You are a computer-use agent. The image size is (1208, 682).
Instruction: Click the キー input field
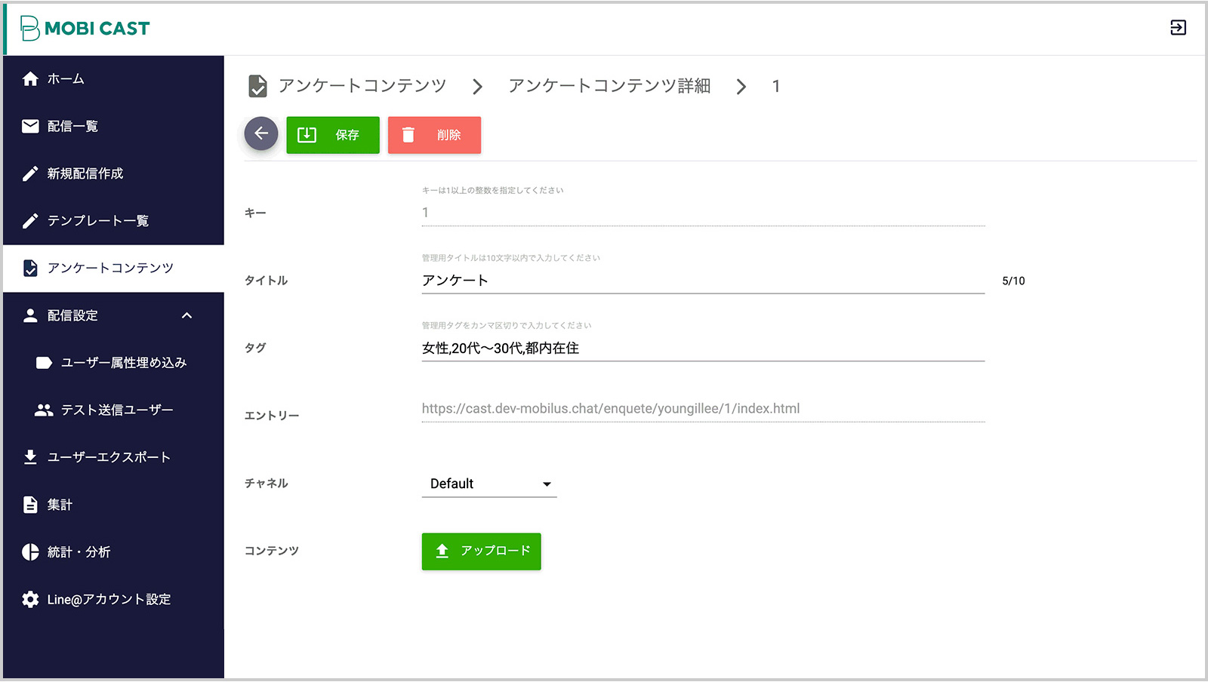(x=703, y=213)
